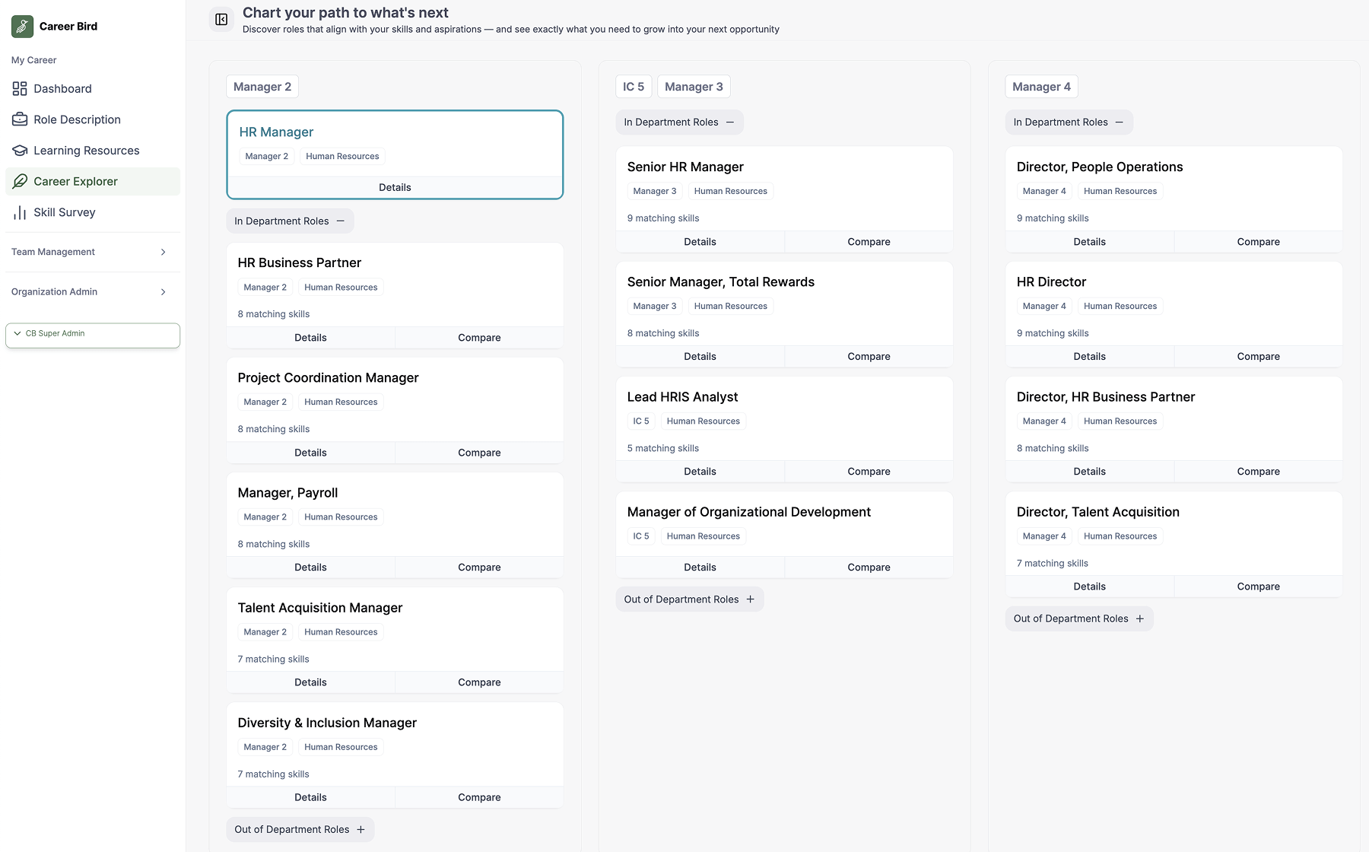The image size is (1369, 852).
Task: Click the plus icon on Manager 4 Out of Department Roles
Action: [1140, 618]
